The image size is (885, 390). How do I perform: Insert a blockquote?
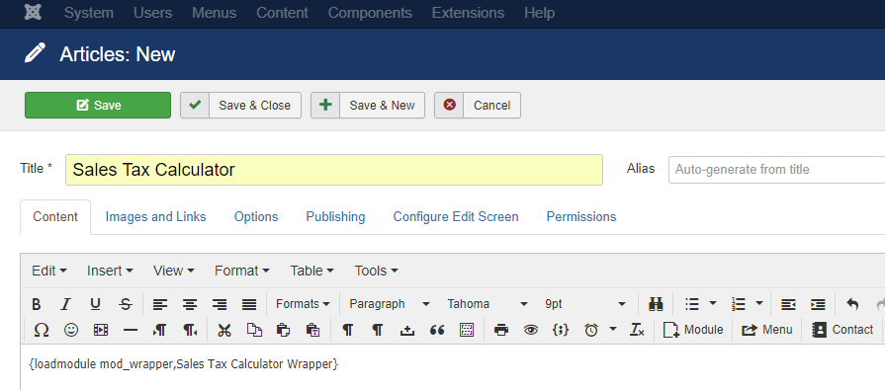[437, 330]
